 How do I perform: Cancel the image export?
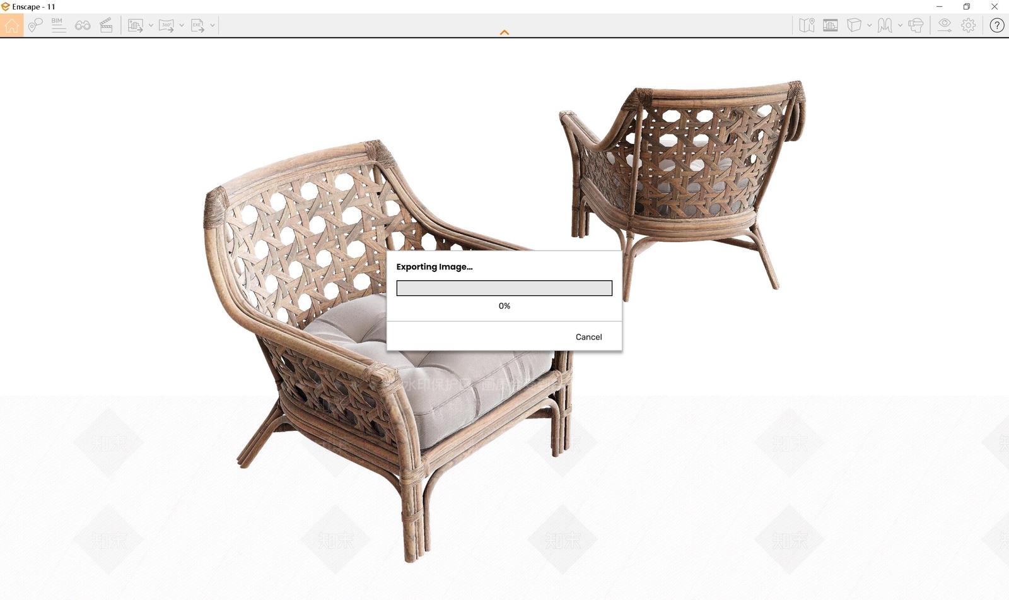click(x=588, y=337)
